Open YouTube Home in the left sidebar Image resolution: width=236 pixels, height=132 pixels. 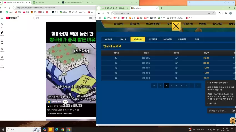(x=2, y=24)
